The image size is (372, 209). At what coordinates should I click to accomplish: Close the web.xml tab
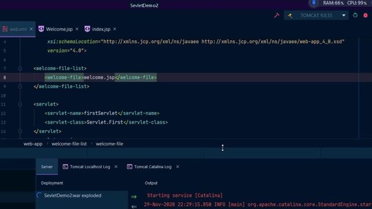point(31,29)
